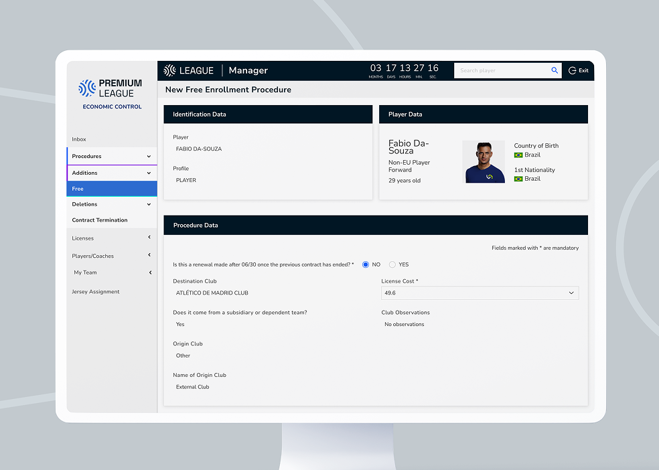Open the Inbox sidebar item

coord(78,139)
